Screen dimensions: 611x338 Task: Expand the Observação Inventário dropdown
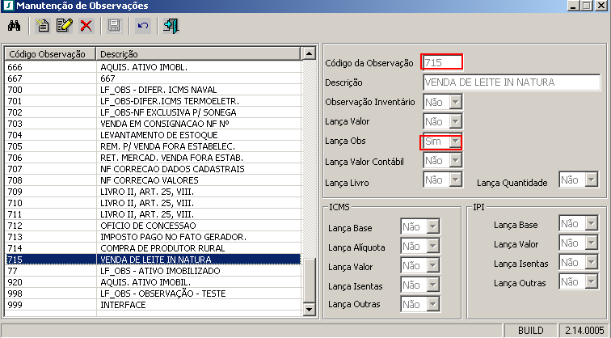pos(455,103)
